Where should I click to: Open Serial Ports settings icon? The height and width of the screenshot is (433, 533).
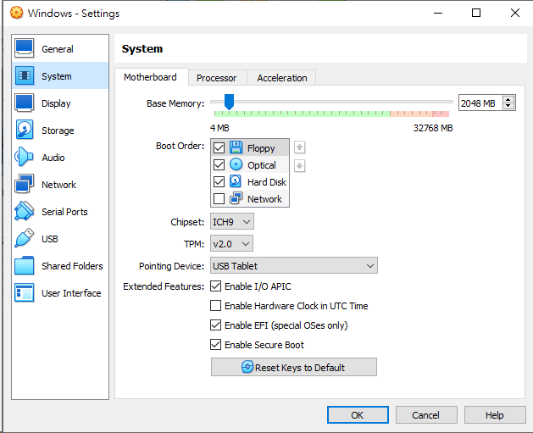coord(25,212)
